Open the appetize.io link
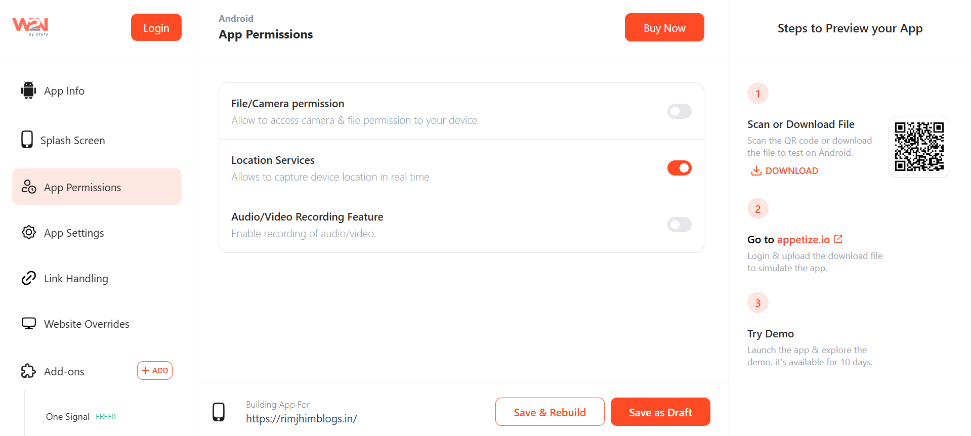This screenshot has width=971, height=436. [803, 240]
